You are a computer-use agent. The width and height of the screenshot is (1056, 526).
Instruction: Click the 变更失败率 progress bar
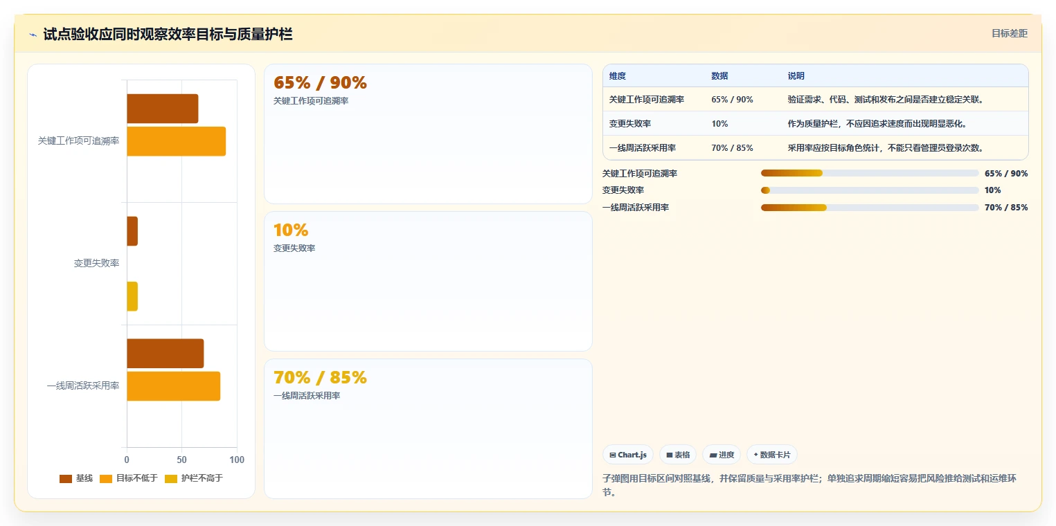click(870, 190)
